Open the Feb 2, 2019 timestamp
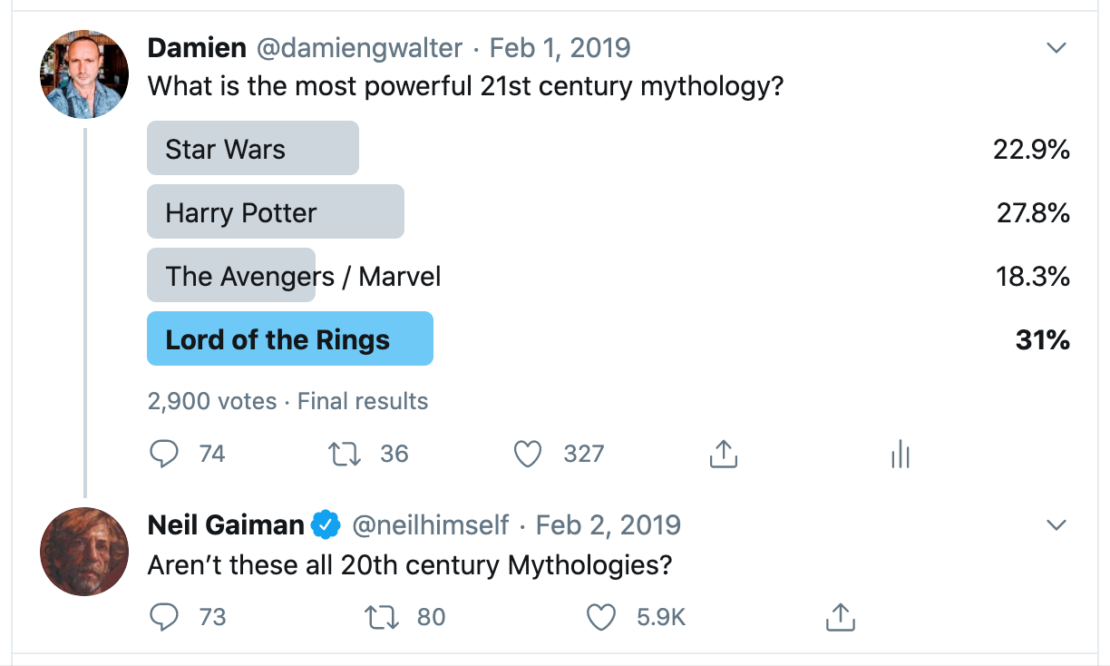The width and height of the screenshot is (1110, 666). tap(608, 524)
